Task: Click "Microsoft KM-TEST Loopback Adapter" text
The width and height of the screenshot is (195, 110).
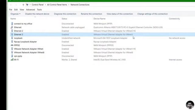Action: pyautogui.click(x=110, y=38)
